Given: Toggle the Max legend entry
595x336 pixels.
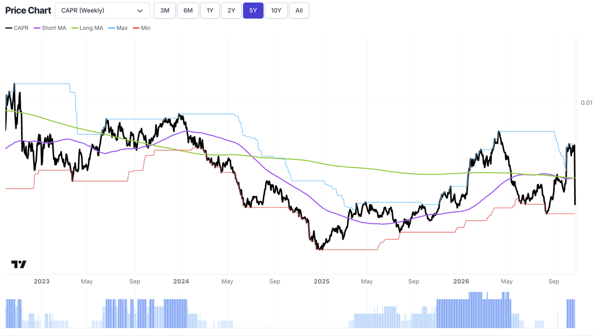Looking at the screenshot, I should [118, 28].
